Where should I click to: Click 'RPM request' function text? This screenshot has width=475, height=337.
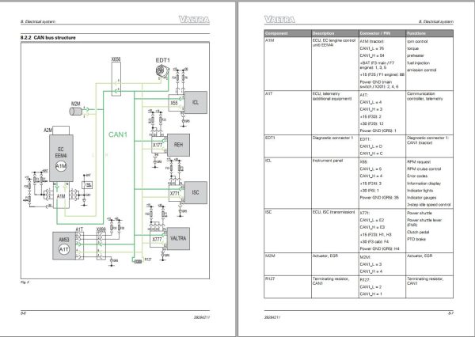419,162
